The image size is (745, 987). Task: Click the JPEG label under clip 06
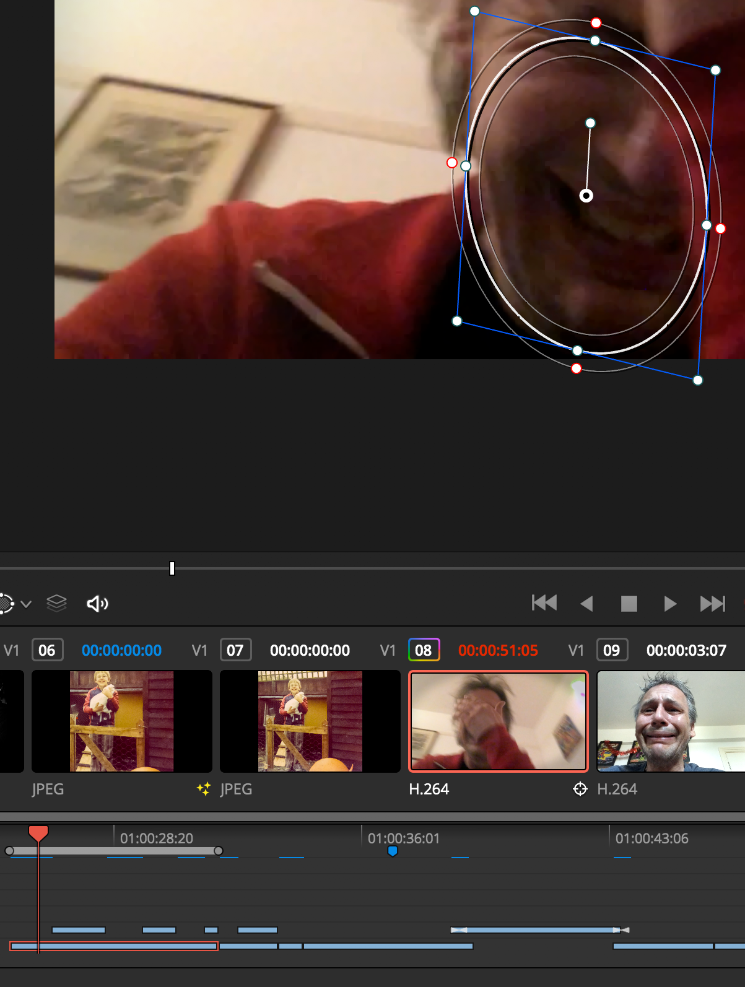tap(48, 789)
